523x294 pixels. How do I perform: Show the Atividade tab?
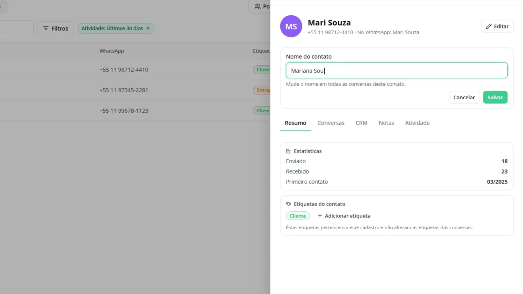coord(417,123)
